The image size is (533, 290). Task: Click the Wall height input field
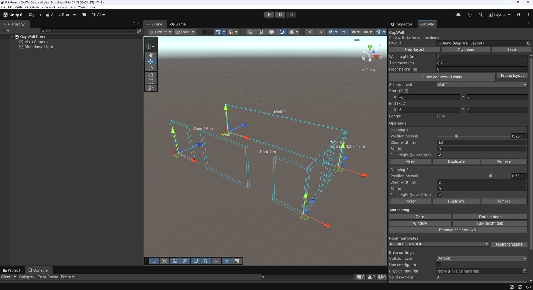pyautogui.click(x=482, y=57)
